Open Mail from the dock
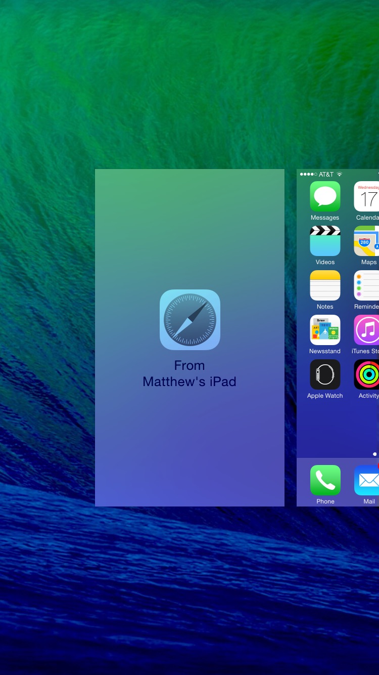The image size is (379, 675). pos(367,480)
